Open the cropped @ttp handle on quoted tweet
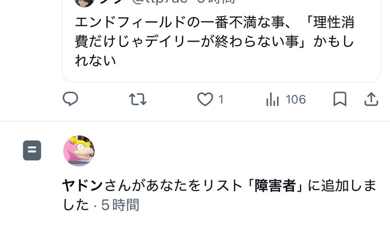 (x=160, y=2)
